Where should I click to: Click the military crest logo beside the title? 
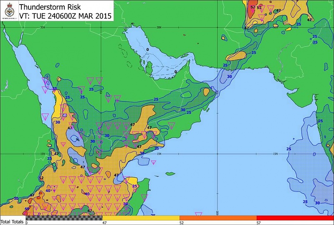pyautogui.click(x=9, y=10)
